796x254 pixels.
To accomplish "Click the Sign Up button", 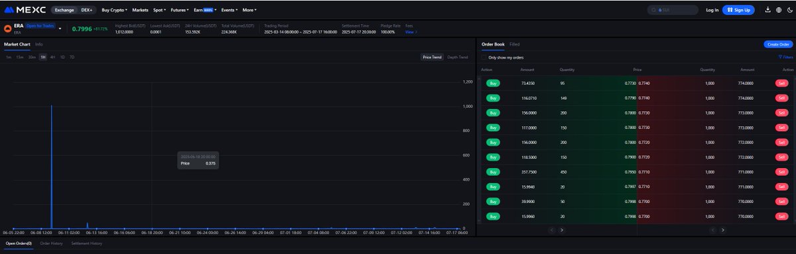I will [738, 10].
